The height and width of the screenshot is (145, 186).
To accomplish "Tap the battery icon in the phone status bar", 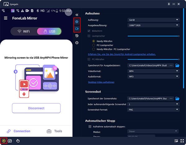I will pos(57,11).
